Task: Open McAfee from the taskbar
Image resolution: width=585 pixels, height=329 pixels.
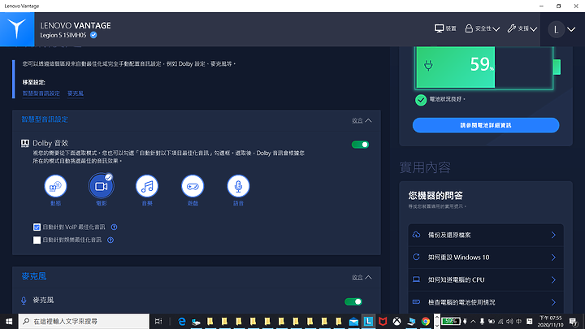Action: point(383,321)
